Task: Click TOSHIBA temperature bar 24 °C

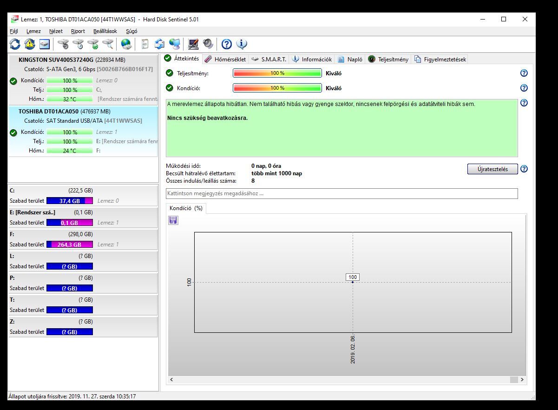Action: 70,151
